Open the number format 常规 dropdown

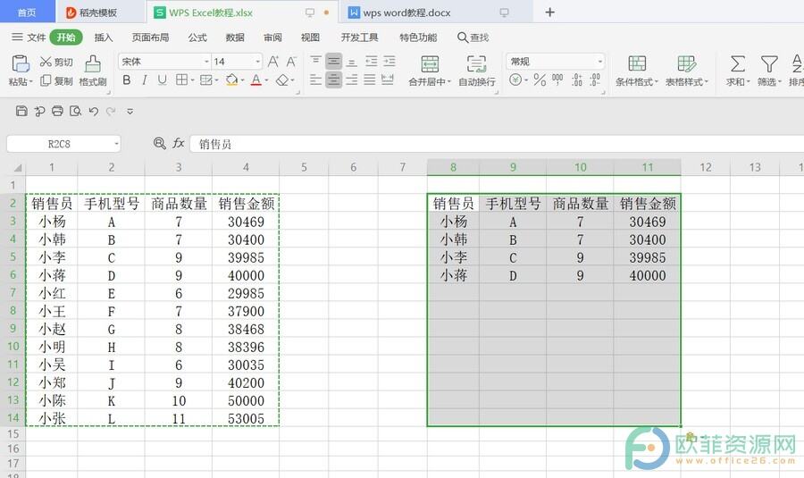pyautogui.click(x=600, y=62)
